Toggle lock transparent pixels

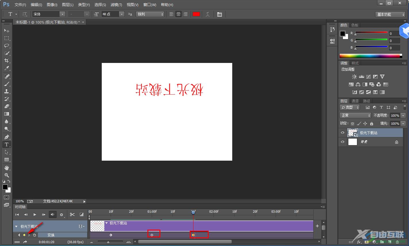[352, 124]
